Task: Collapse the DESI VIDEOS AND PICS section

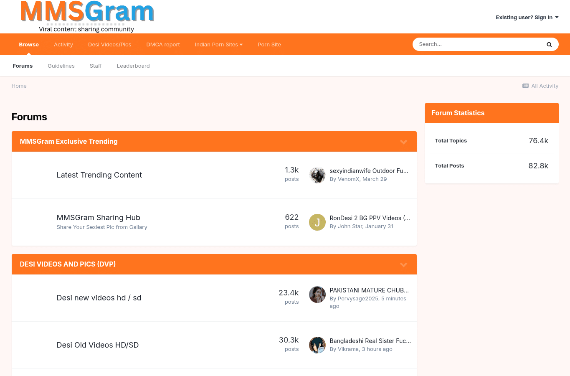Action: [x=403, y=264]
